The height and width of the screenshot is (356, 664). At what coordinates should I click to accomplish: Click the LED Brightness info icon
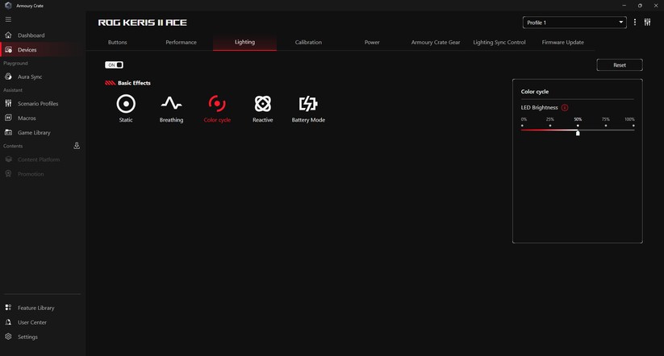pos(565,107)
